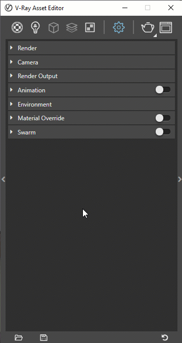Open the Render Elements layers icon
The height and width of the screenshot is (343, 182).
[x=72, y=28]
